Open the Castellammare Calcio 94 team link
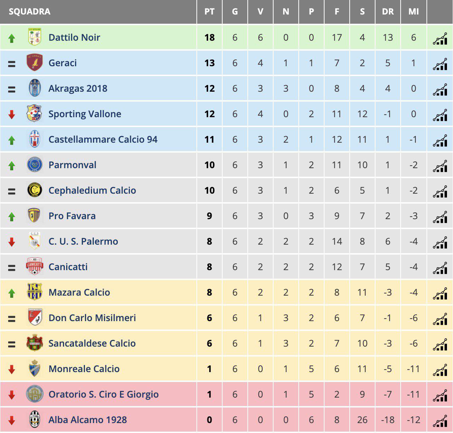Image resolution: width=453 pixels, height=433 pixels. (x=103, y=139)
